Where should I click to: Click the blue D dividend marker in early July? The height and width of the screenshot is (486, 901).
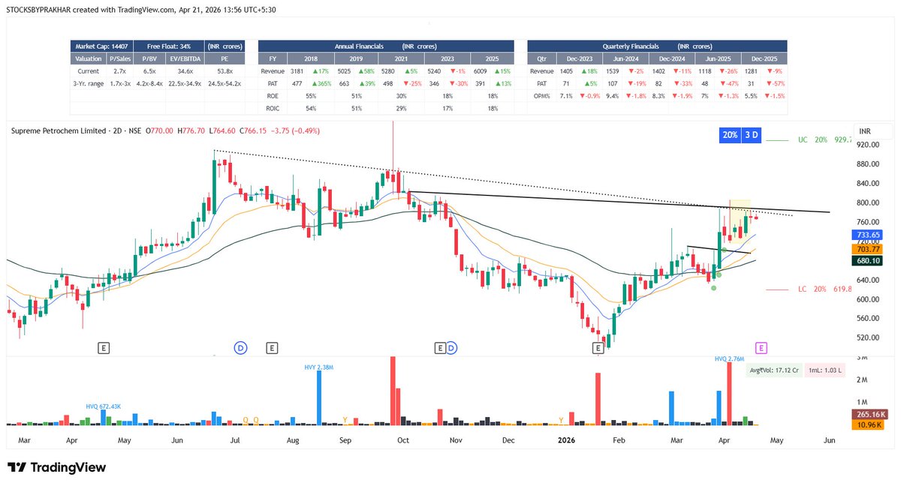(x=241, y=347)
